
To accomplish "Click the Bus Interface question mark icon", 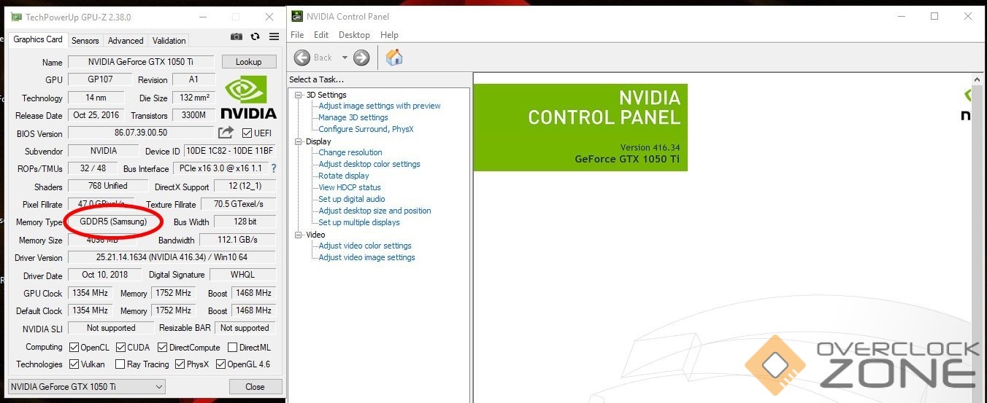I will pyautogui.click(x=274, y=168).
